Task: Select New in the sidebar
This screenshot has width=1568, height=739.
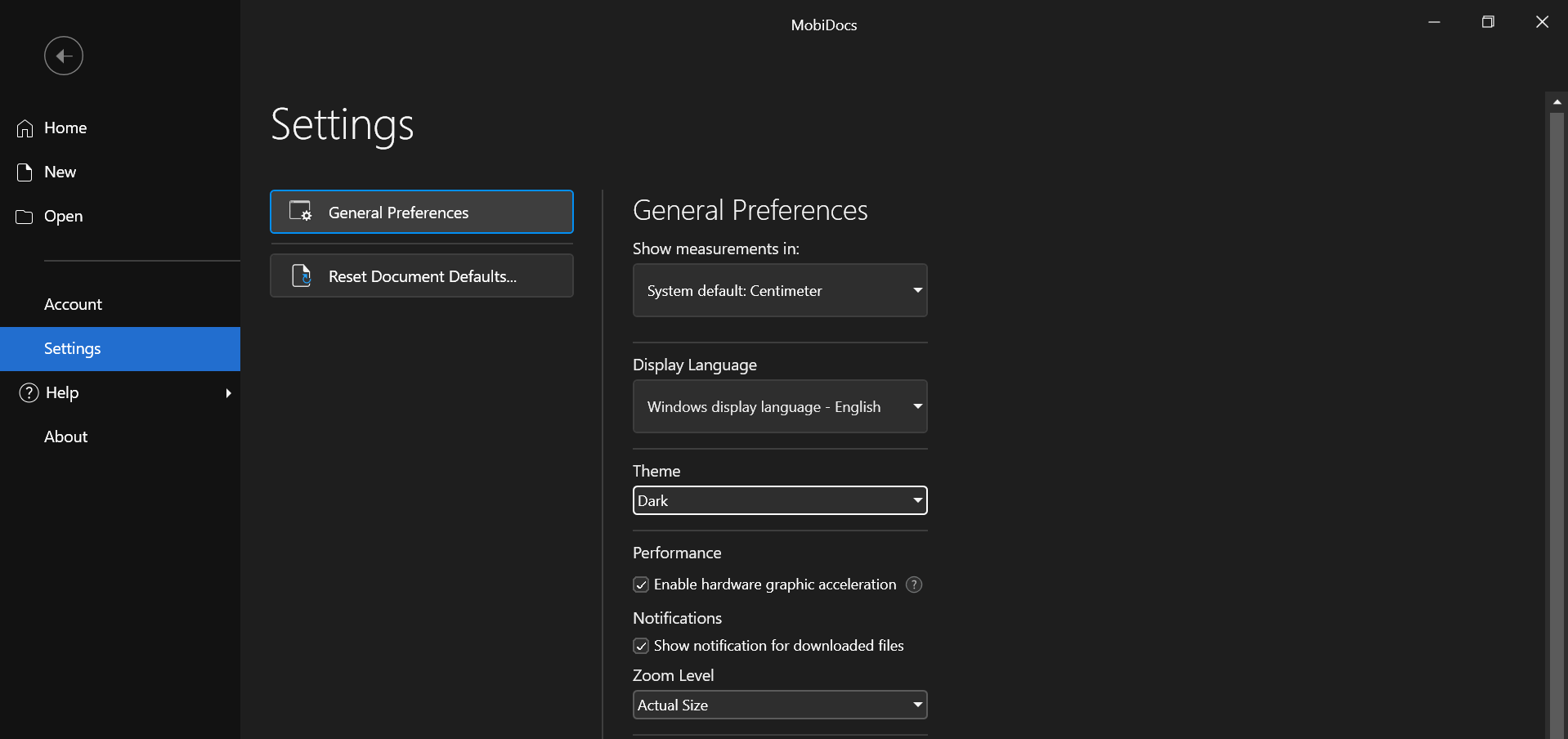Action: point(120,172)
